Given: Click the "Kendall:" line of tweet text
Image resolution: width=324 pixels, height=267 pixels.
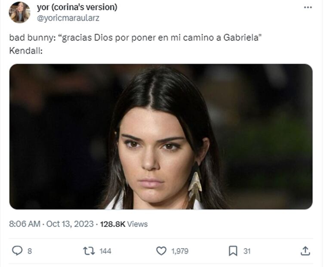Looking at the screenshot, I should click(26, 51).
